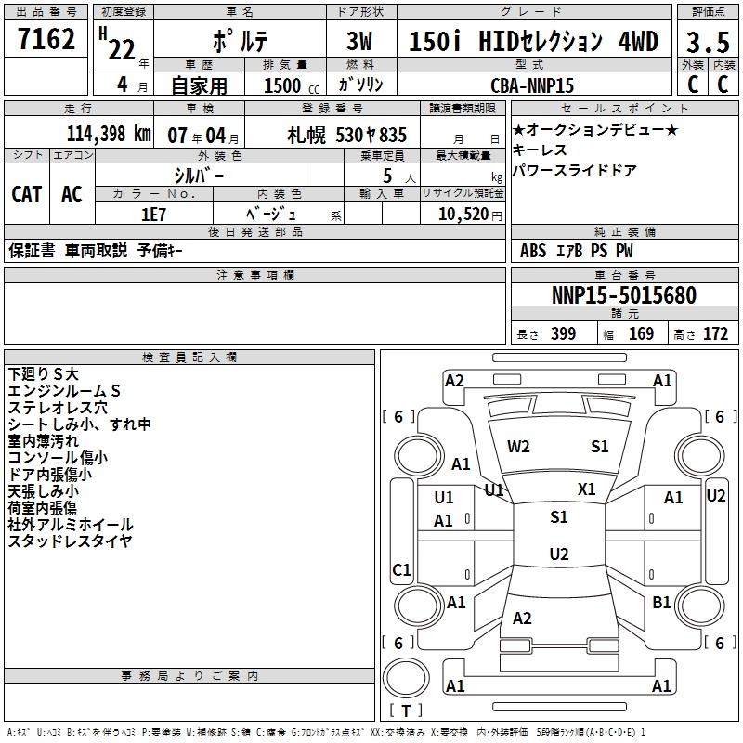The width and height of the screenshot is (743, 743).
Task: Click the spare tire T circle
Action: (406, 678)
